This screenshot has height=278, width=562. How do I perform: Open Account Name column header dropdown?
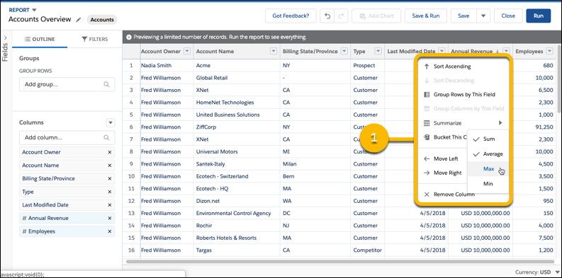(274, 51)
